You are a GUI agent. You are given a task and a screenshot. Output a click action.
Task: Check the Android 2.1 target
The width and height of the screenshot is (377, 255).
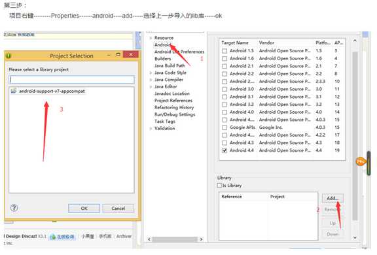pos(224,66)
